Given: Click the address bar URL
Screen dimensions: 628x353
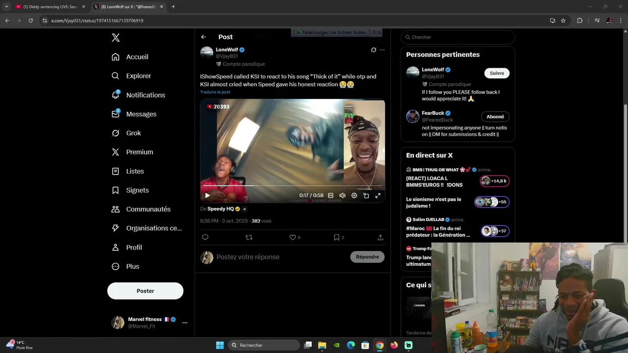Looking at the screenshot, I should (97, 21).
